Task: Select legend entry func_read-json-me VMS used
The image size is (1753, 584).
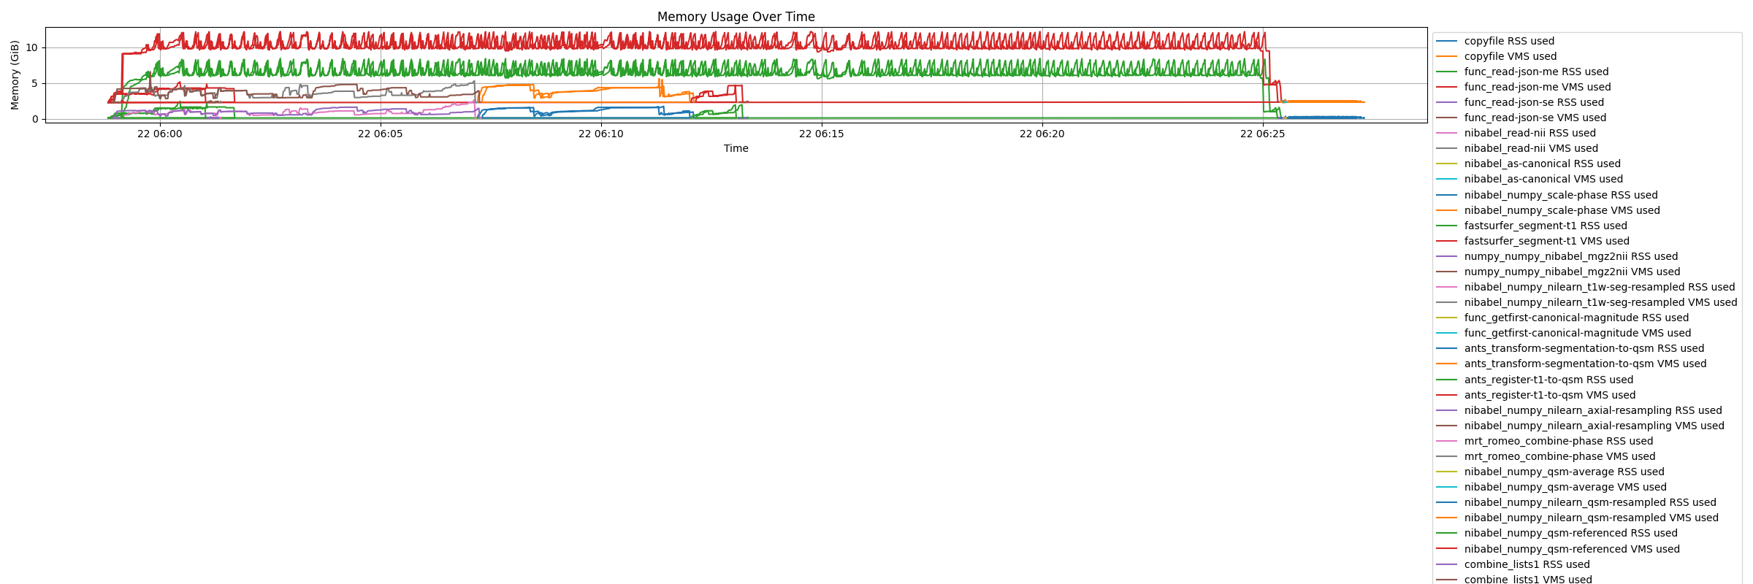Action: pos(1524,87)
